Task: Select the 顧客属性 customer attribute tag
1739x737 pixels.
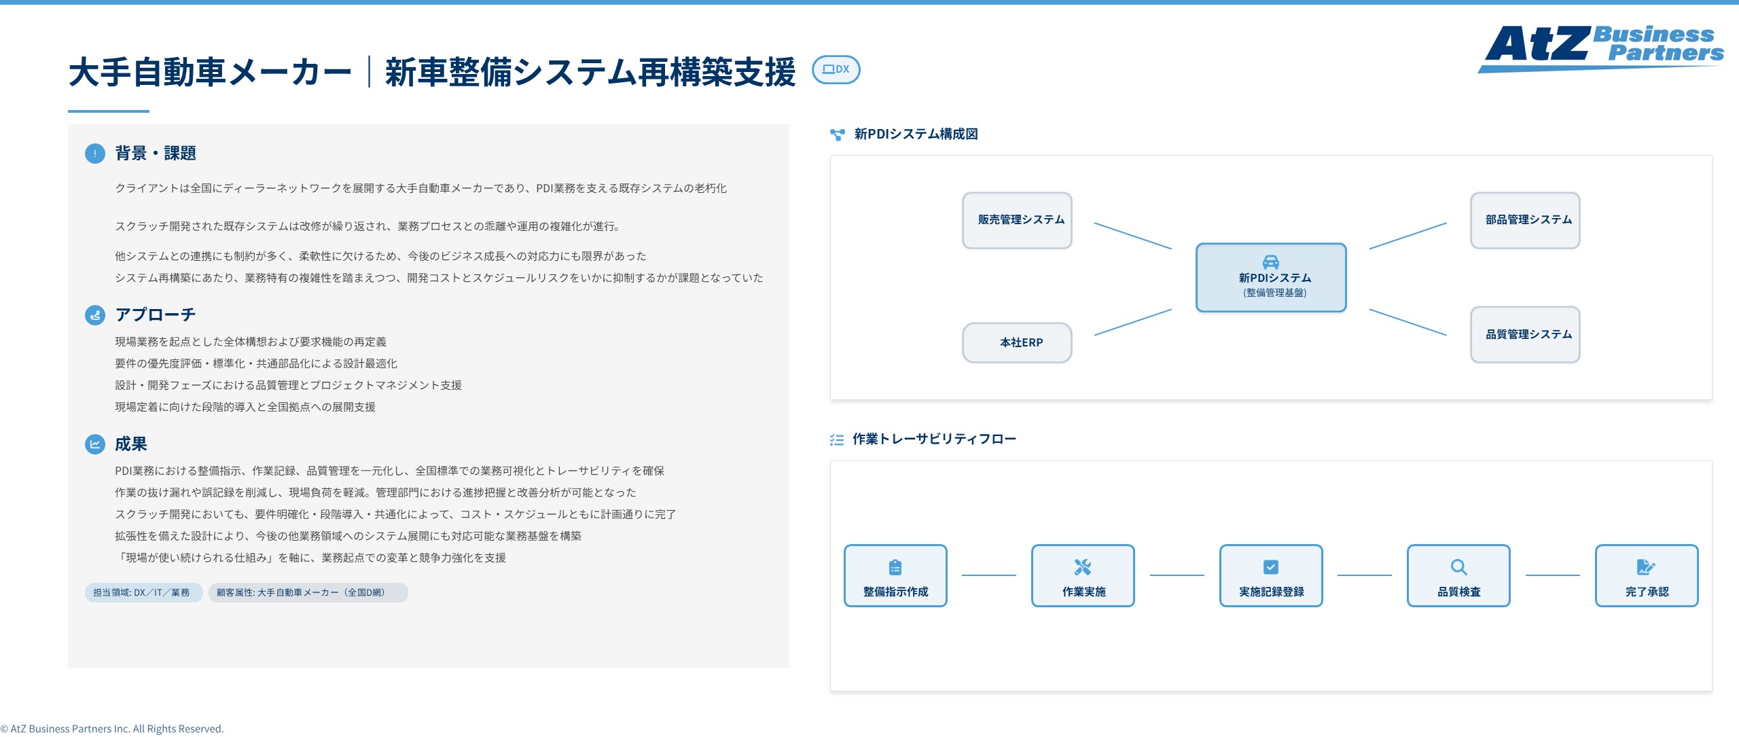Action: [x=307, y=592]
